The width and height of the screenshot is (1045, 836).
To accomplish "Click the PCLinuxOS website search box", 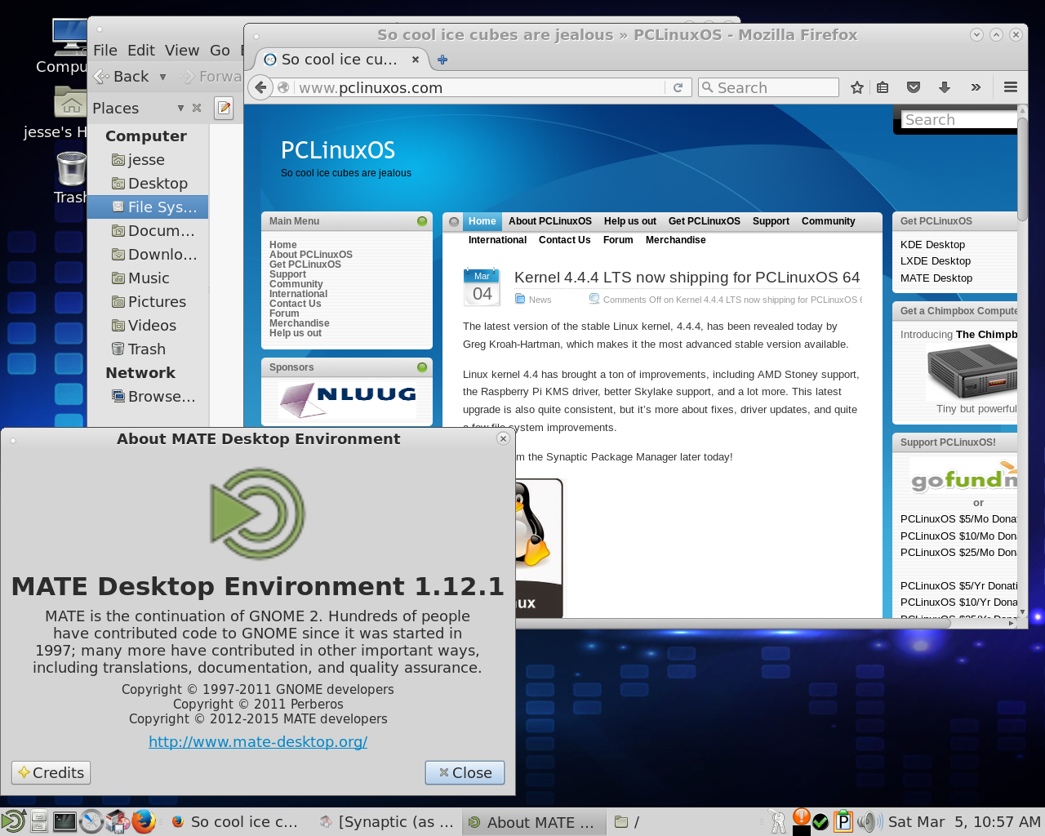I will point(960,120).
